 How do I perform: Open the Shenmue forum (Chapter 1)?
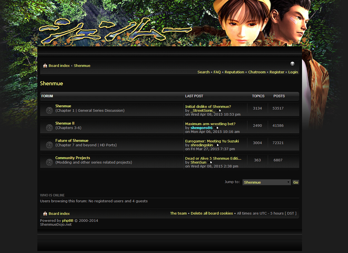[63, 106]
